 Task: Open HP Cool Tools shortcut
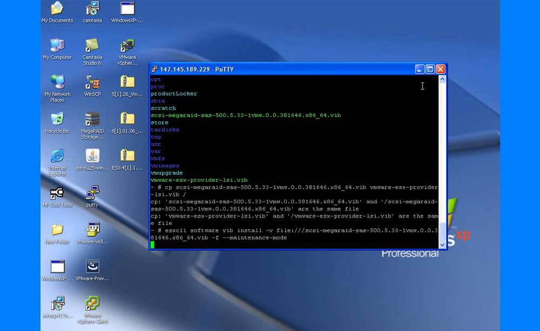click(57, 196)
